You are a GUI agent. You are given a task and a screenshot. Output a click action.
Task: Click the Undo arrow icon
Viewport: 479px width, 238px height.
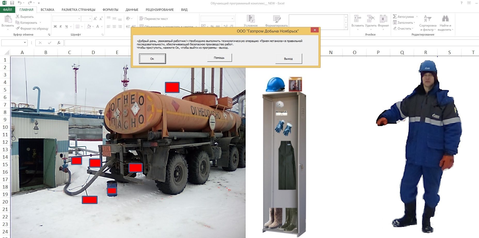(x=20, y=3)
